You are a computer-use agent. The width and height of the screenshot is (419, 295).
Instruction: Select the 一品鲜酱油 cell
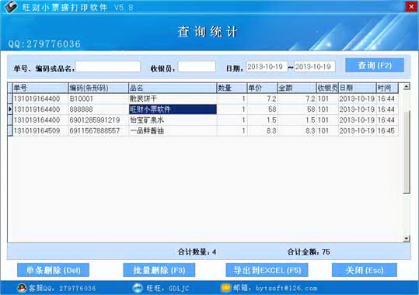tap(173, 130)
